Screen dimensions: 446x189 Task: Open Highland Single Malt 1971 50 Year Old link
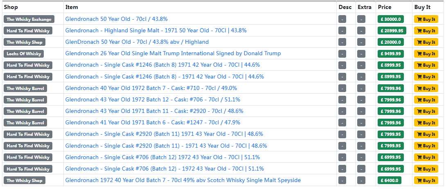click(x=156, y=30)
